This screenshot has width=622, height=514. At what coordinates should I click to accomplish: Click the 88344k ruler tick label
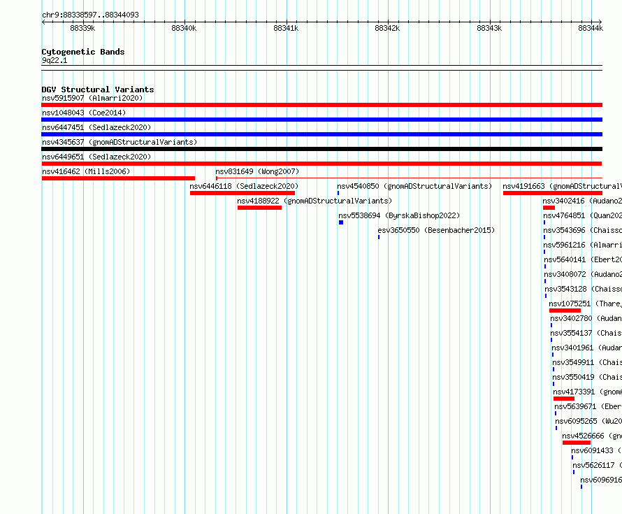[x=591, y=28]
